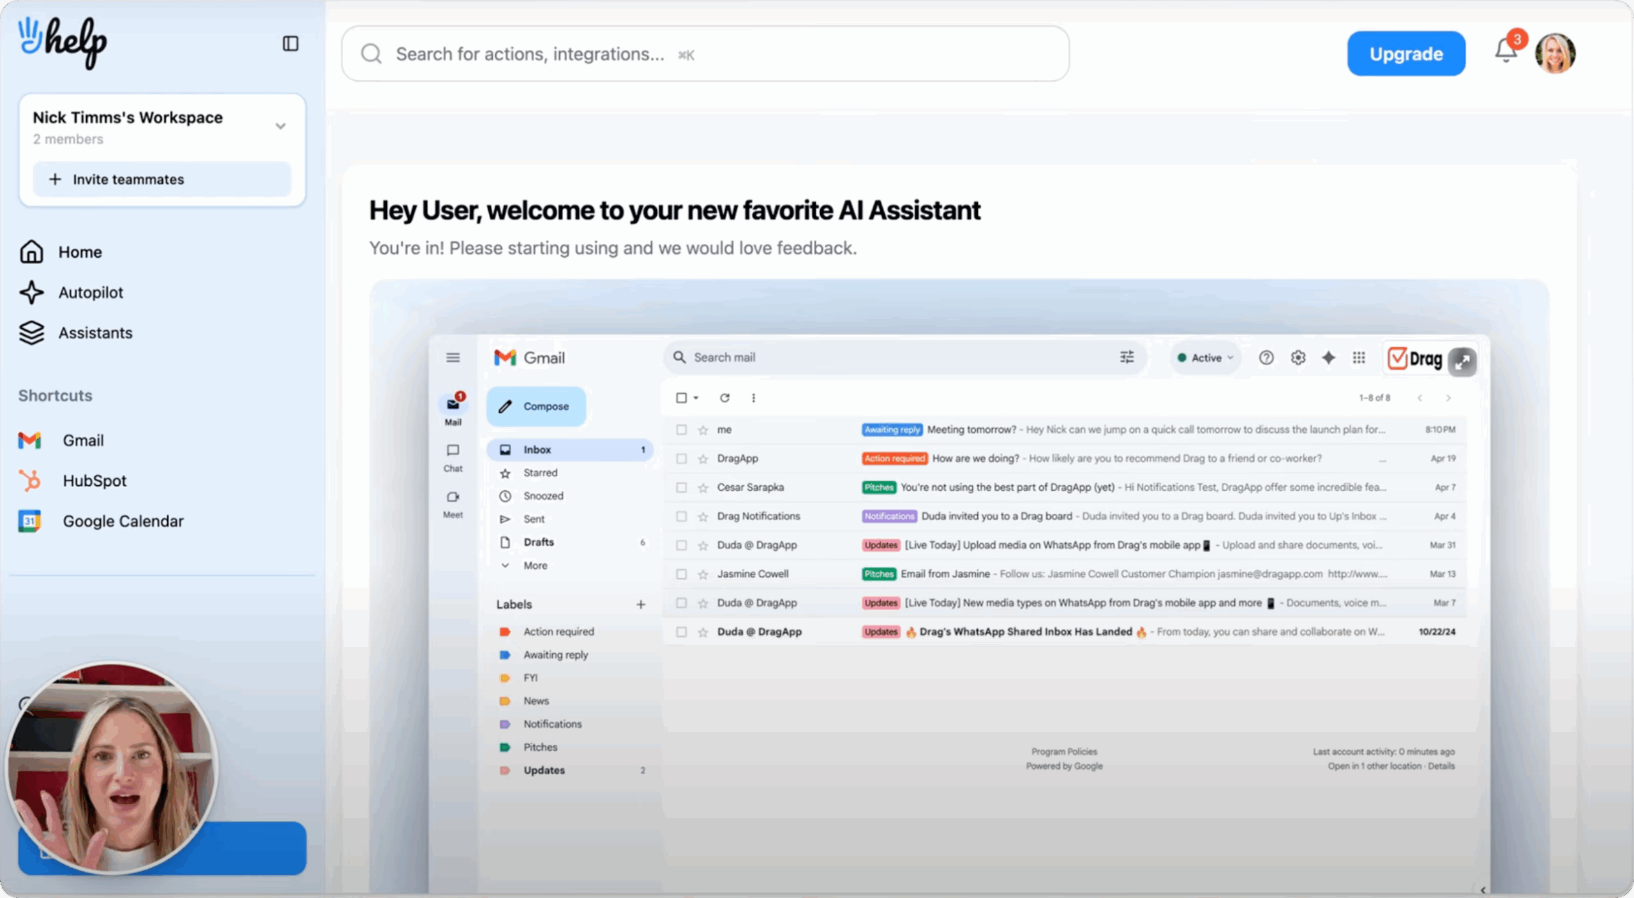This screenshot has width=1634, height=898.
Task: Star the email from me
Action: [703, 430]
